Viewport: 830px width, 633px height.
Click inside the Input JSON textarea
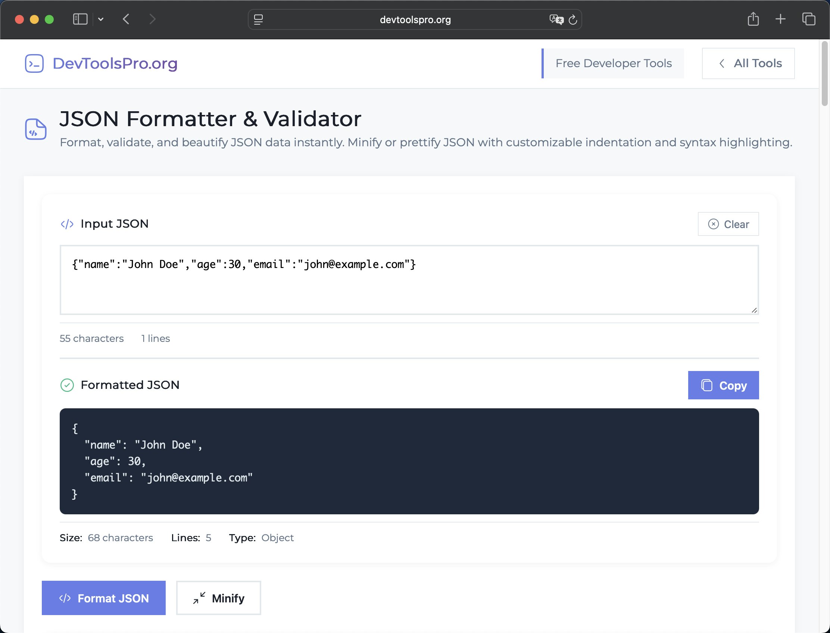pyautogui.click(x=409, y=280)
